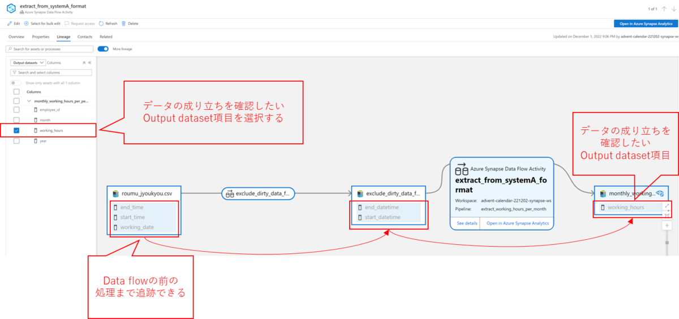This screenshot has height=319, width=679.
Task: Click Data Flow Activity icon on main node
Action: (462, 168)
